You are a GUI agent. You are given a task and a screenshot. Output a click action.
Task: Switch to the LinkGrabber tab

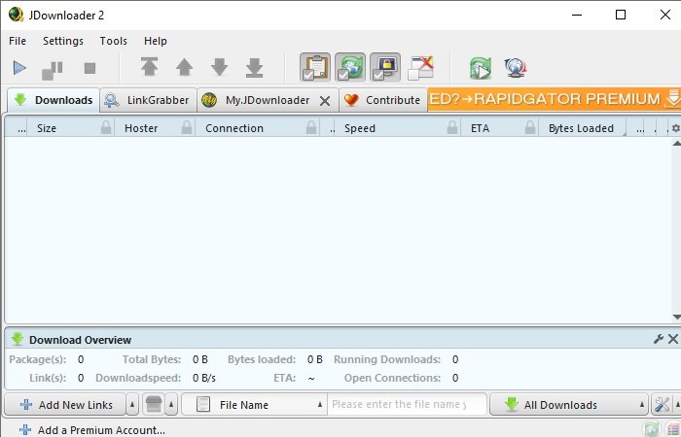(x=148, y=100)
